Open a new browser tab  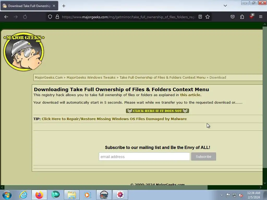(64, 6)
